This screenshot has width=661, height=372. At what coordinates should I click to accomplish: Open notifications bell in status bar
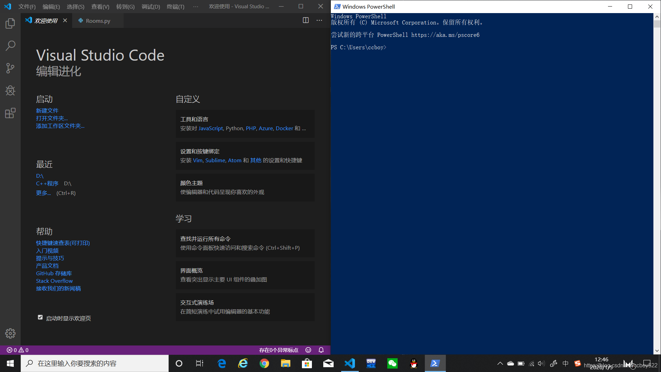click(321, 350)
